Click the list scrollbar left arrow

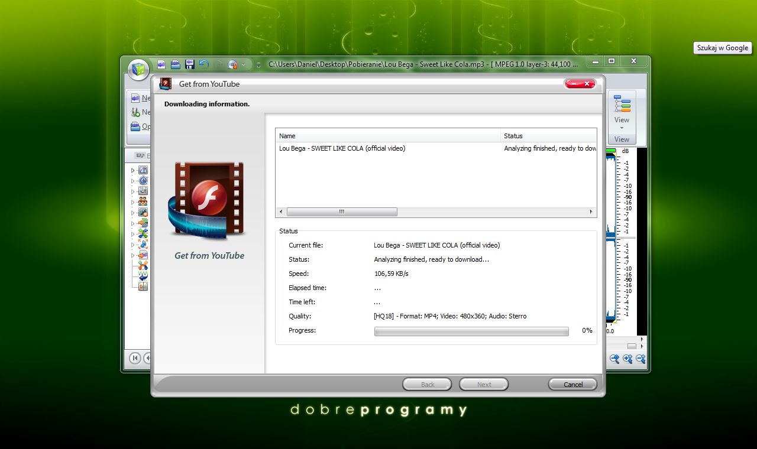(281, 212)
